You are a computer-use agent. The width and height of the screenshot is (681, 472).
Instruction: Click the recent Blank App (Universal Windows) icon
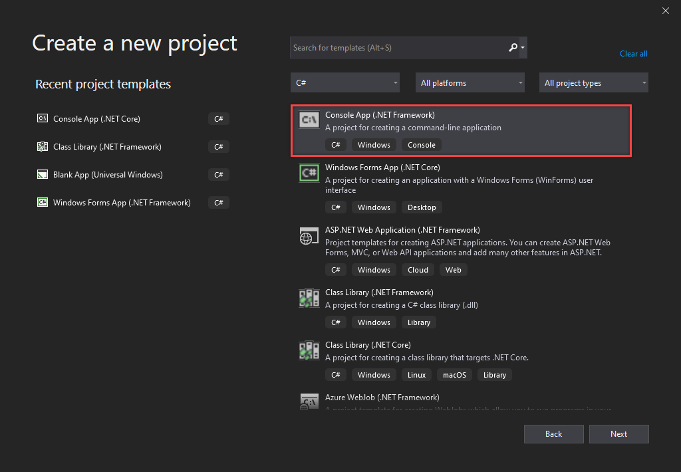pyautogui.click(x=43, y=175)
